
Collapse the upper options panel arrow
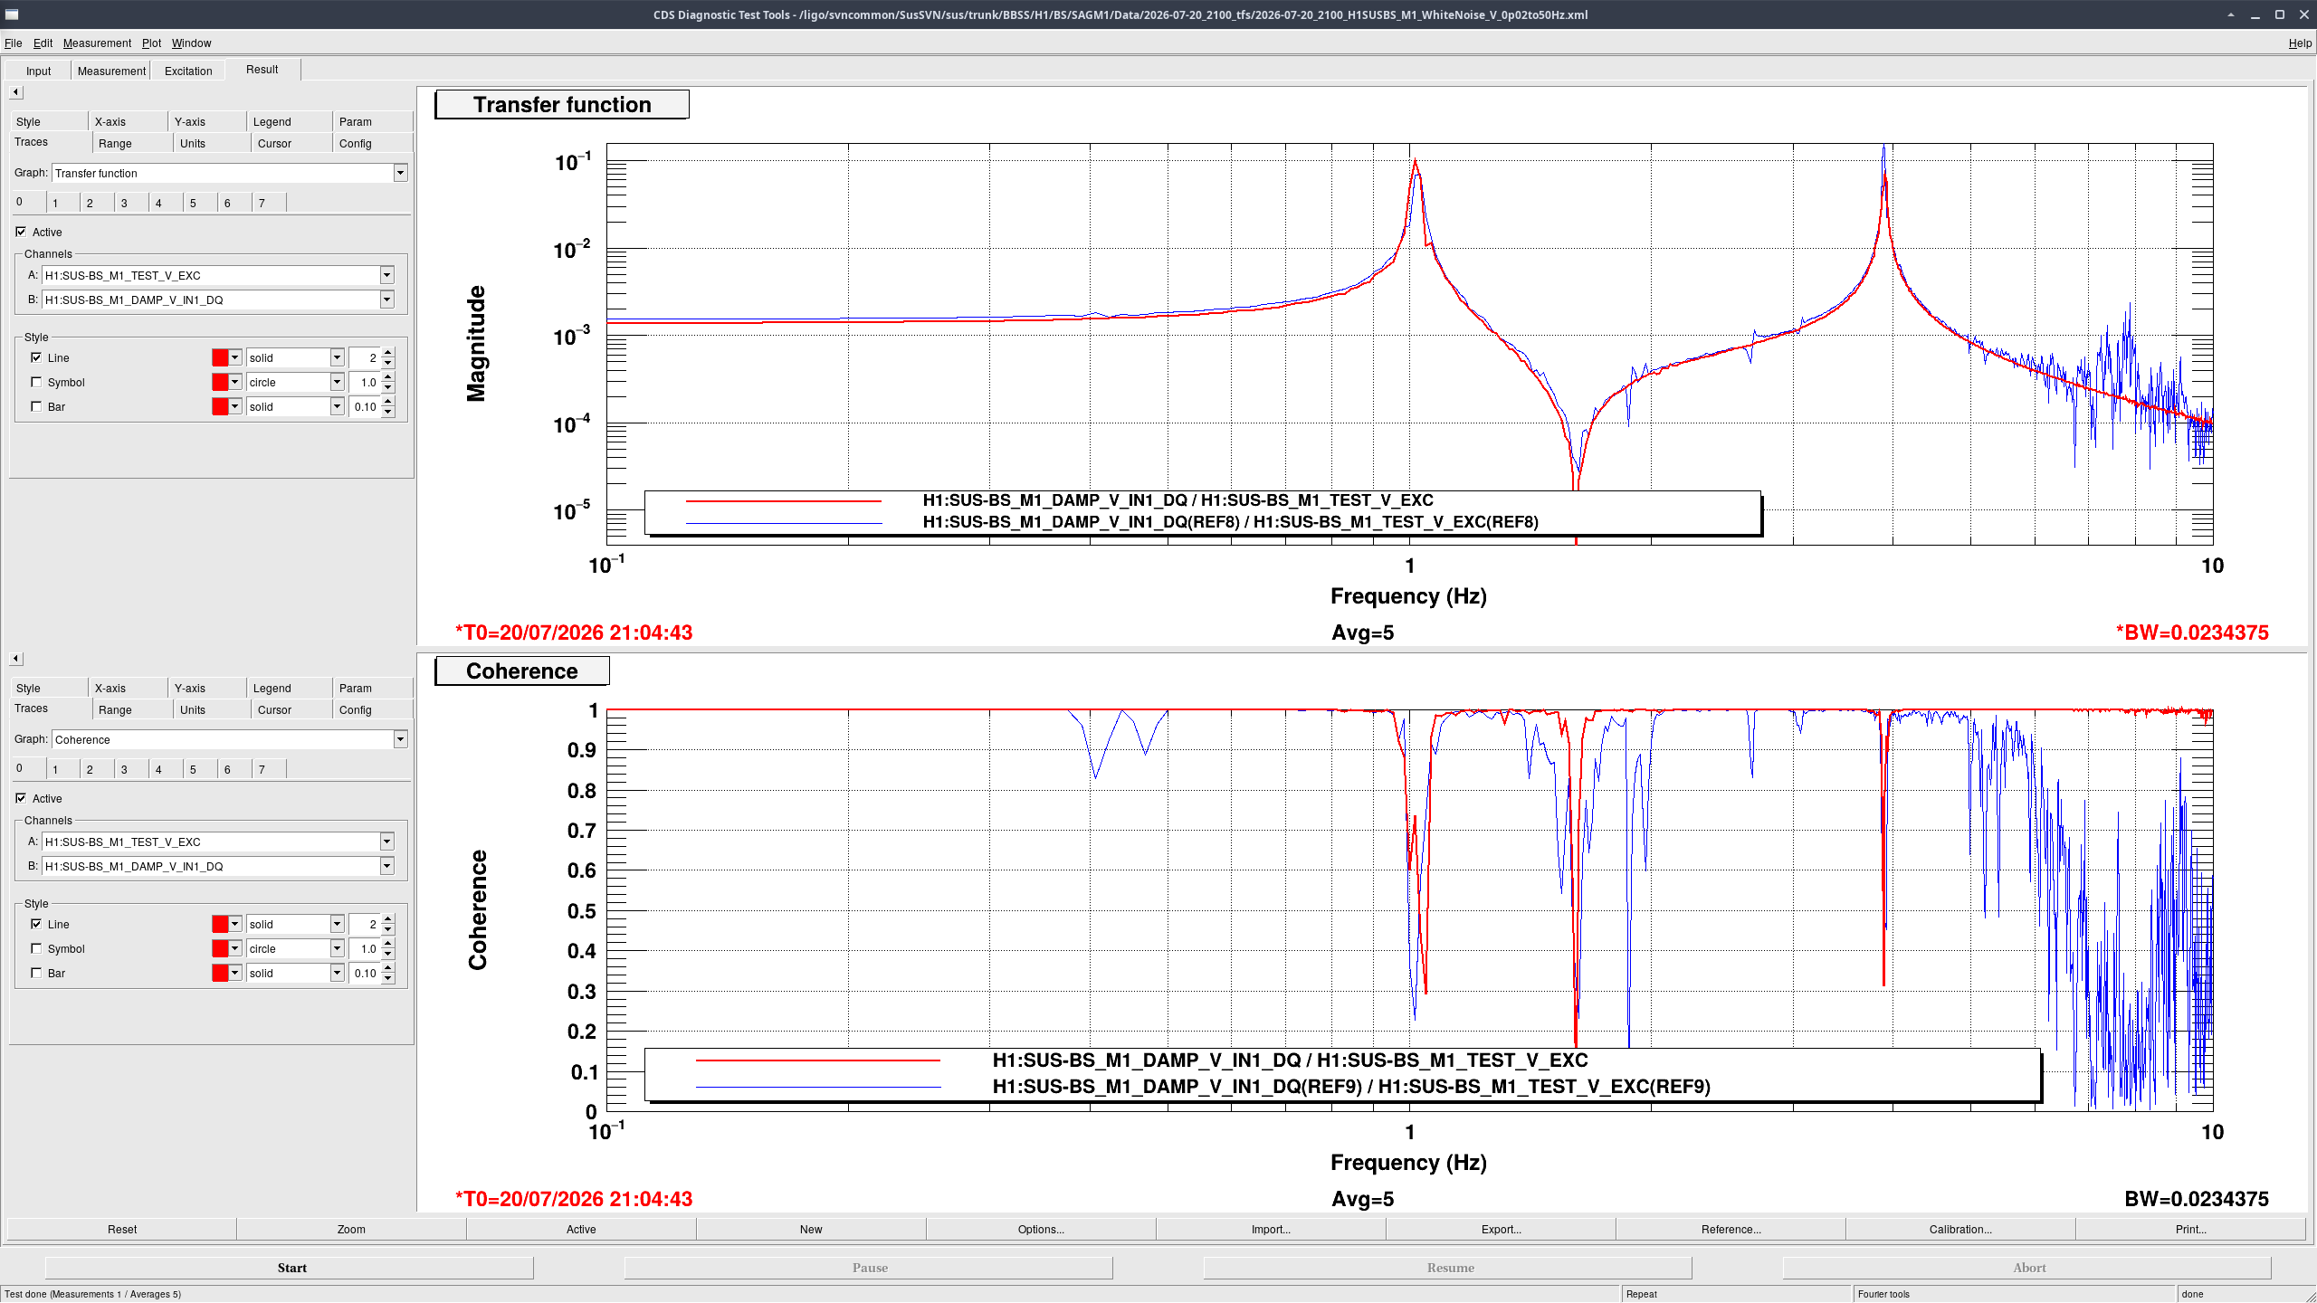click(15, 92)
